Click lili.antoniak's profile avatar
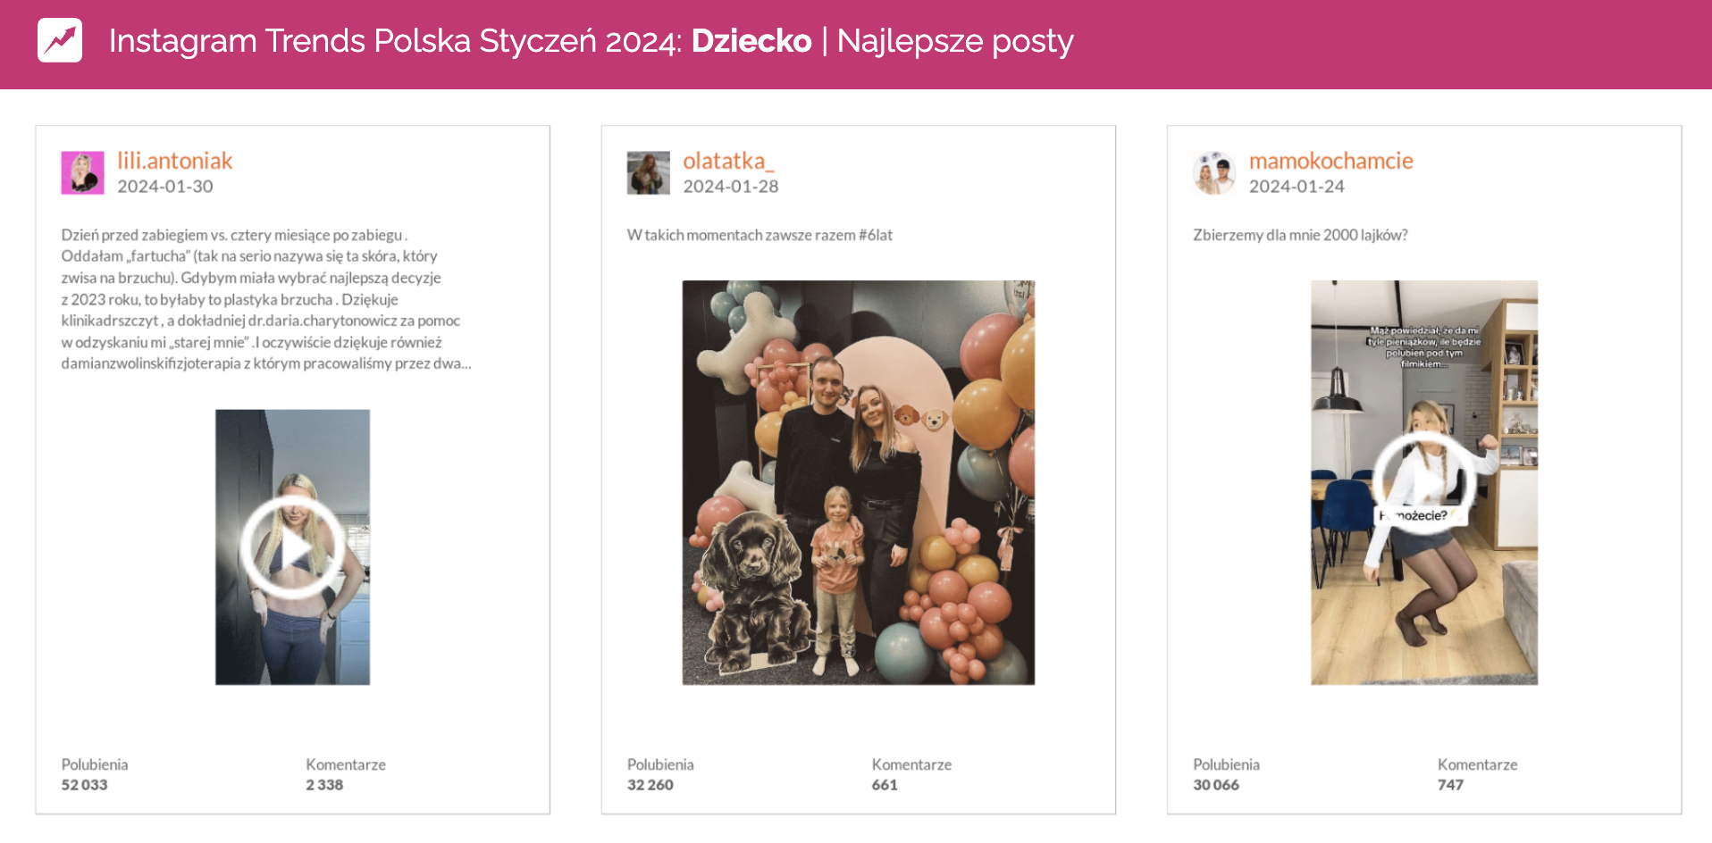Screen dimensions: 1712x843 (x=84, y=171)
